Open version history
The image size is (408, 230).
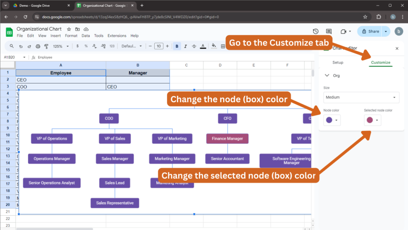(316, 32)
